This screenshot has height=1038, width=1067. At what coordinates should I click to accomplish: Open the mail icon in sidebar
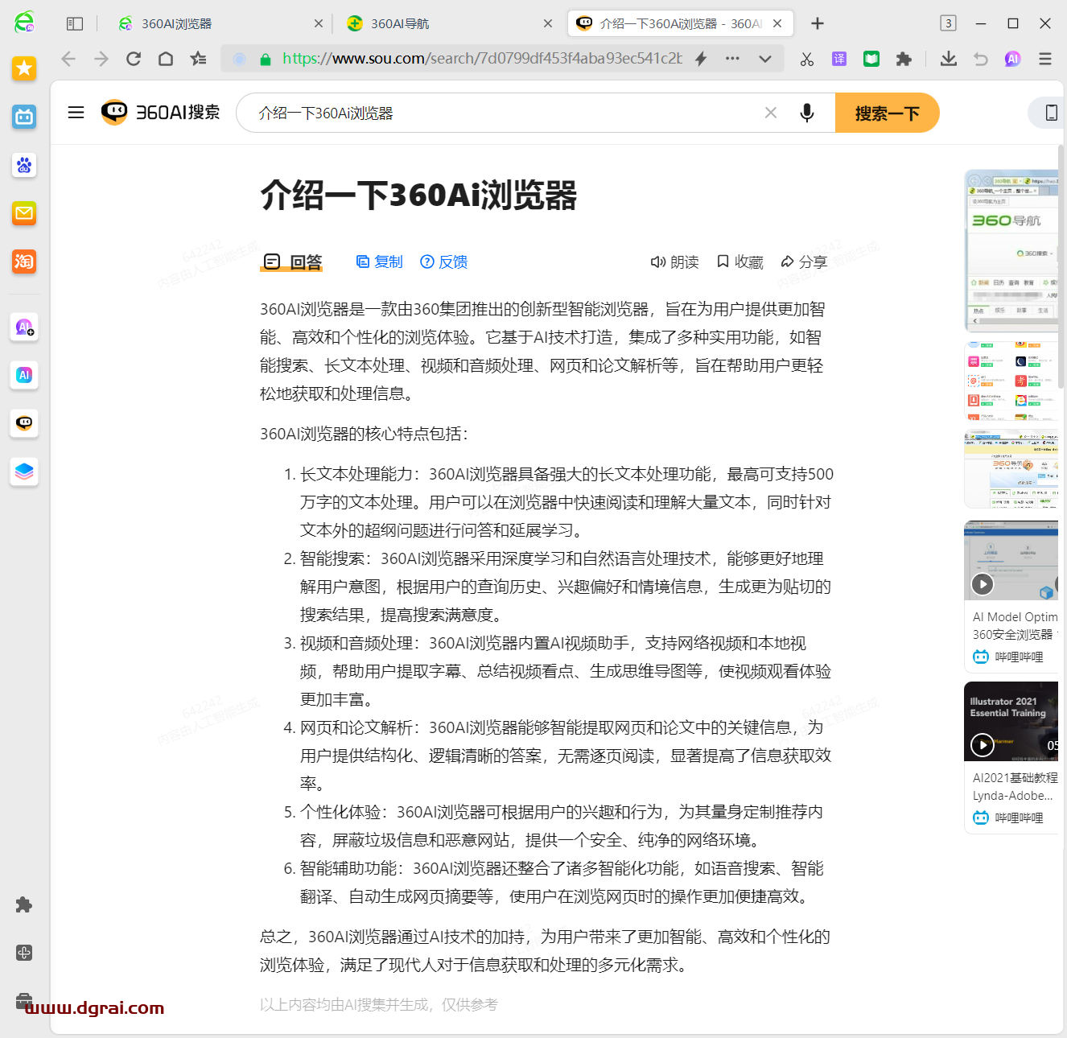point(24,213)
